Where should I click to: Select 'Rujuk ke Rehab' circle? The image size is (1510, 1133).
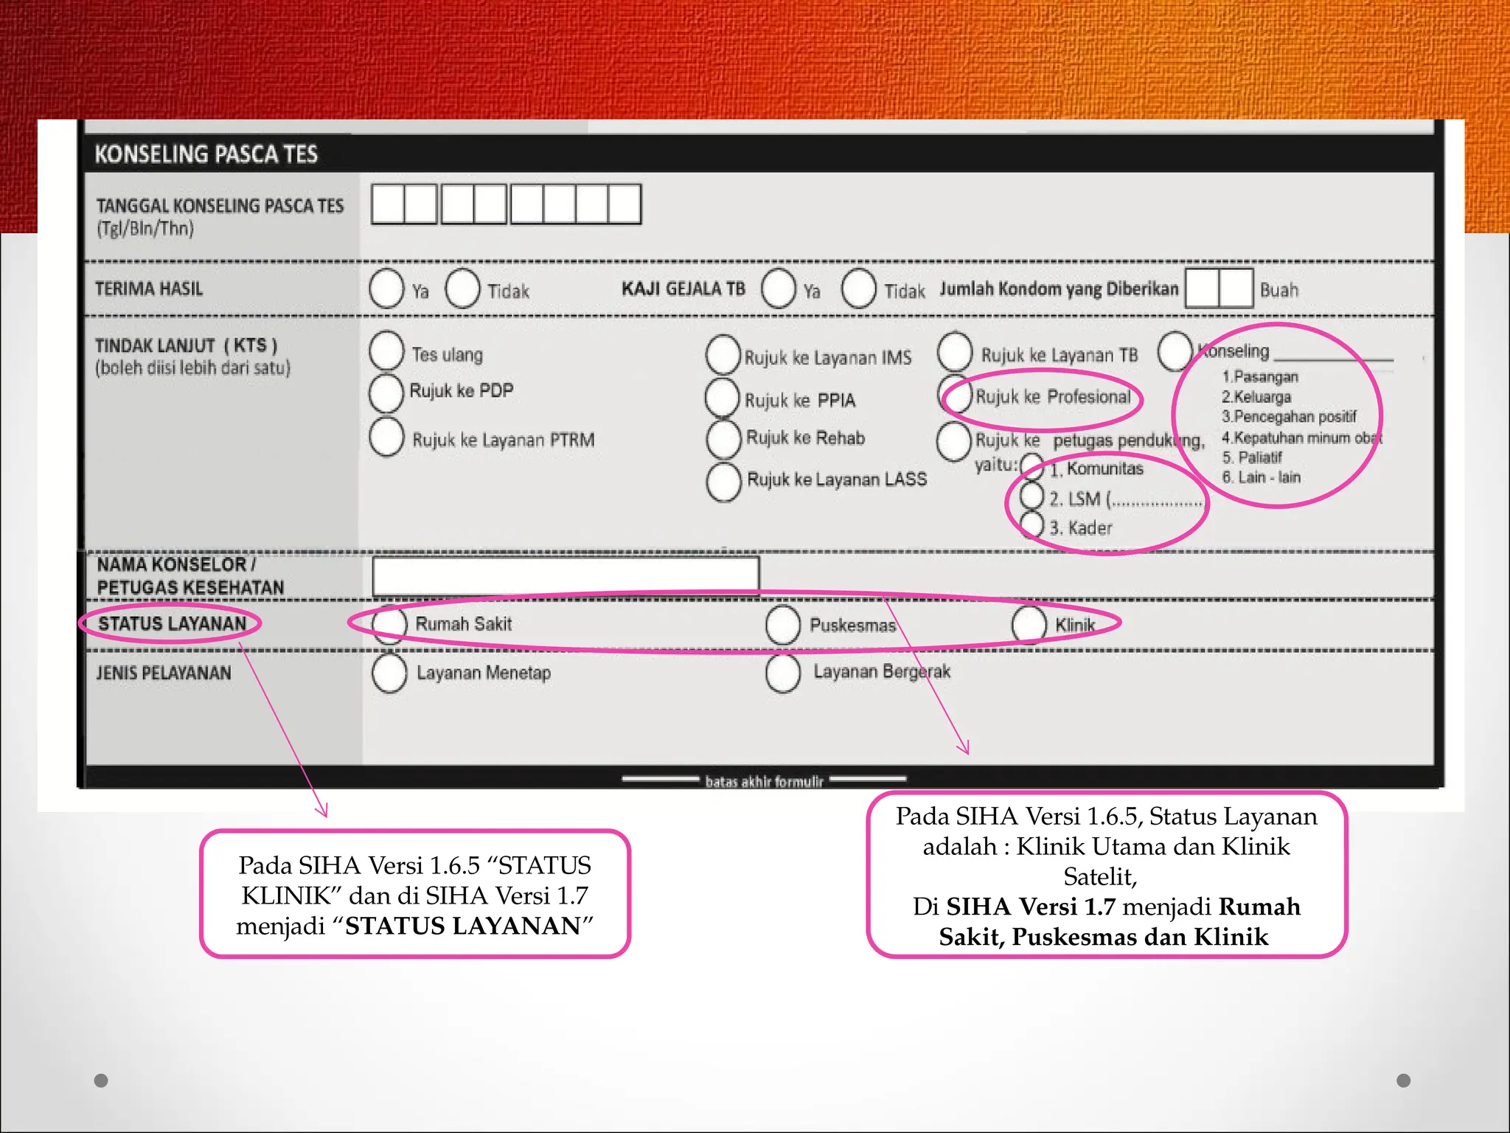pos(723,439)
